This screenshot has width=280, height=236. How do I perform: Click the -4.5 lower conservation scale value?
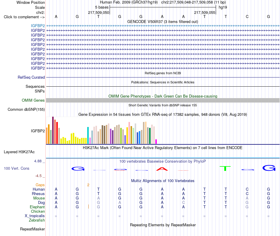click(x=38, y=176)
